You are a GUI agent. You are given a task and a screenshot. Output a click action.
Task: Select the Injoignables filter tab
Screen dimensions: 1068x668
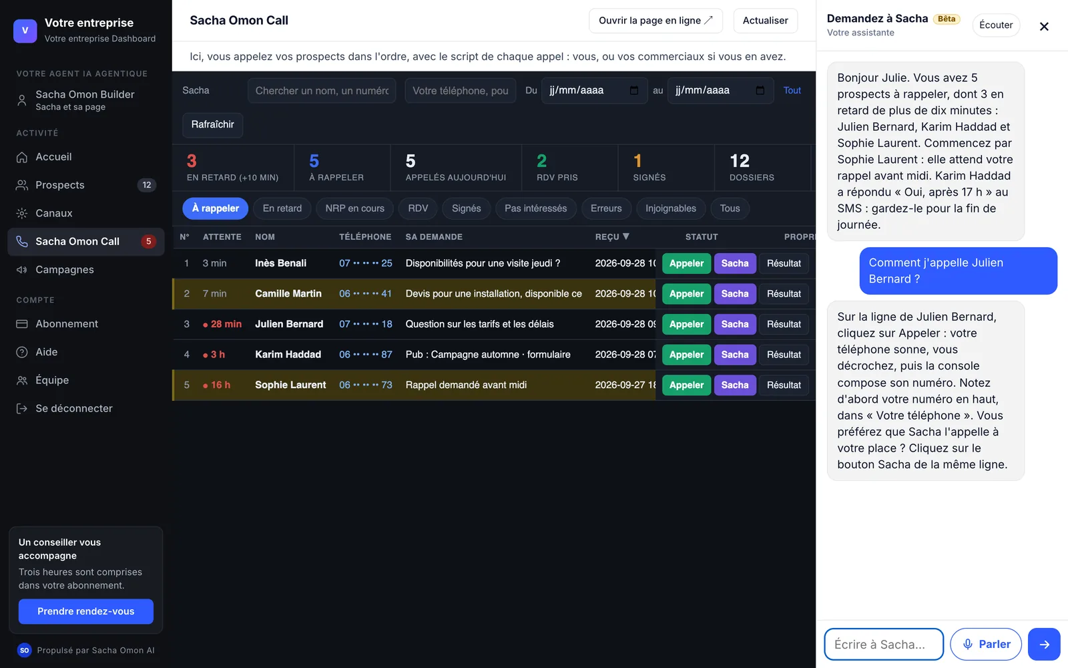pos(670,208)
